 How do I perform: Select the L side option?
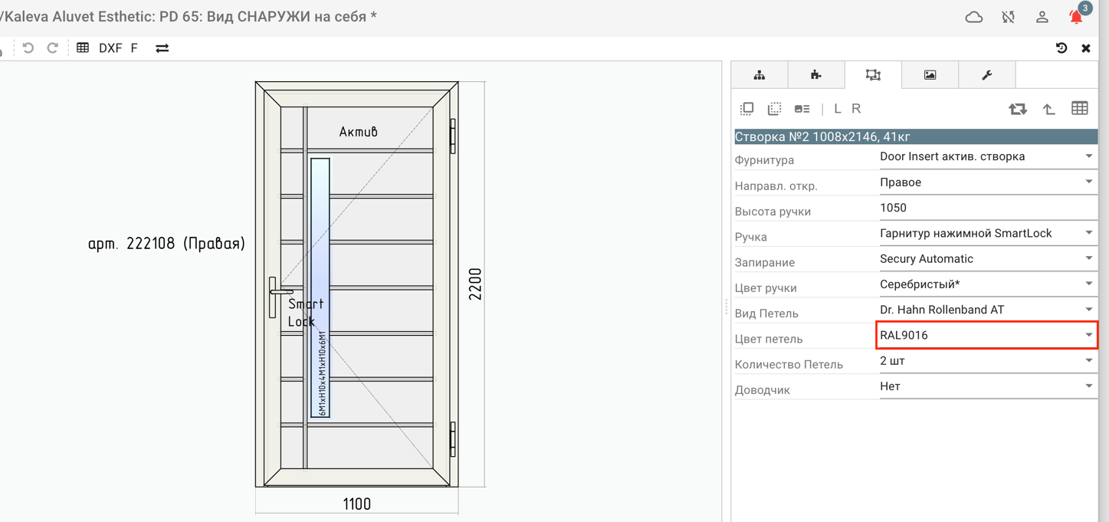(838, 109)
